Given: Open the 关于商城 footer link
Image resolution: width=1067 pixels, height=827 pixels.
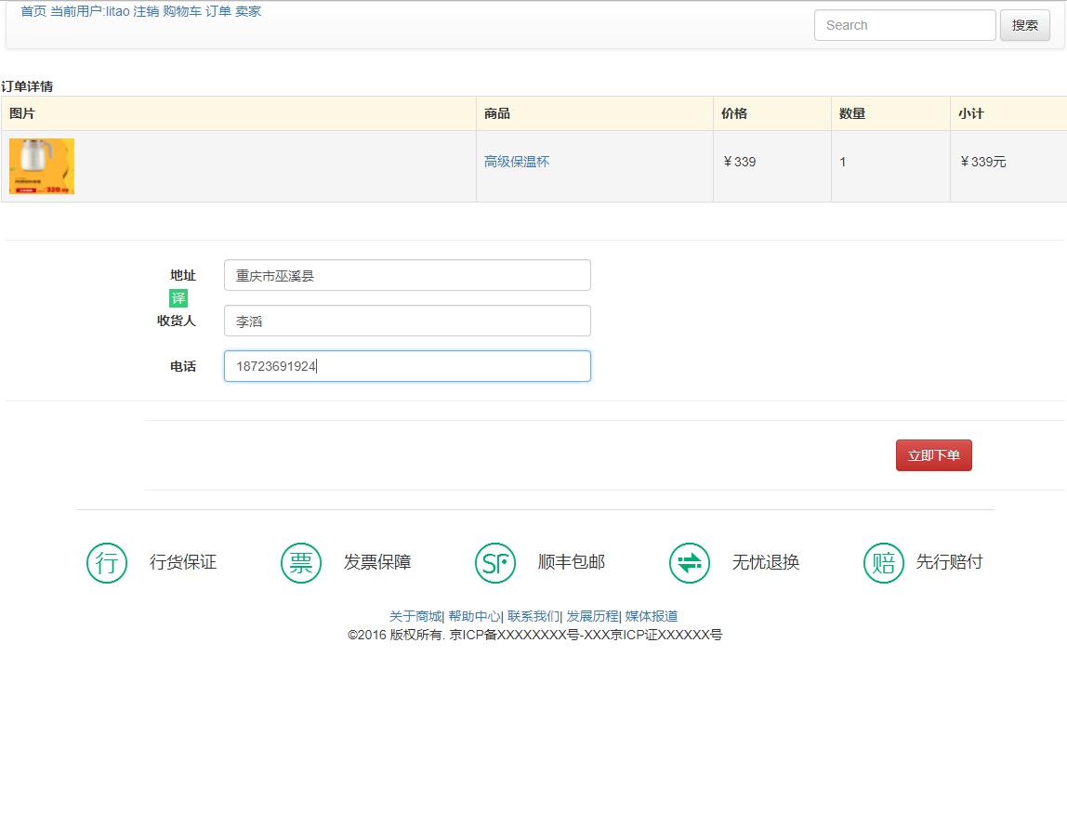Looking at the screenshot, I should (415, 616).
